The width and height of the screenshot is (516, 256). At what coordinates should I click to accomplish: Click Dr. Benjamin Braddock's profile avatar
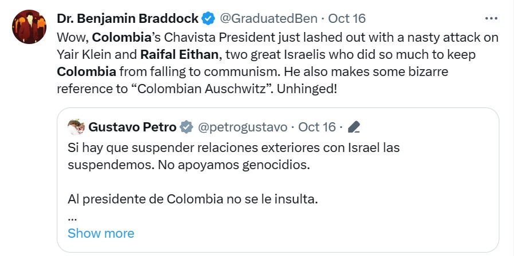(x=28, y=26)
